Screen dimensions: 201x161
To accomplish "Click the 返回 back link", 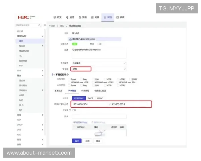I will tap(52, 26).
